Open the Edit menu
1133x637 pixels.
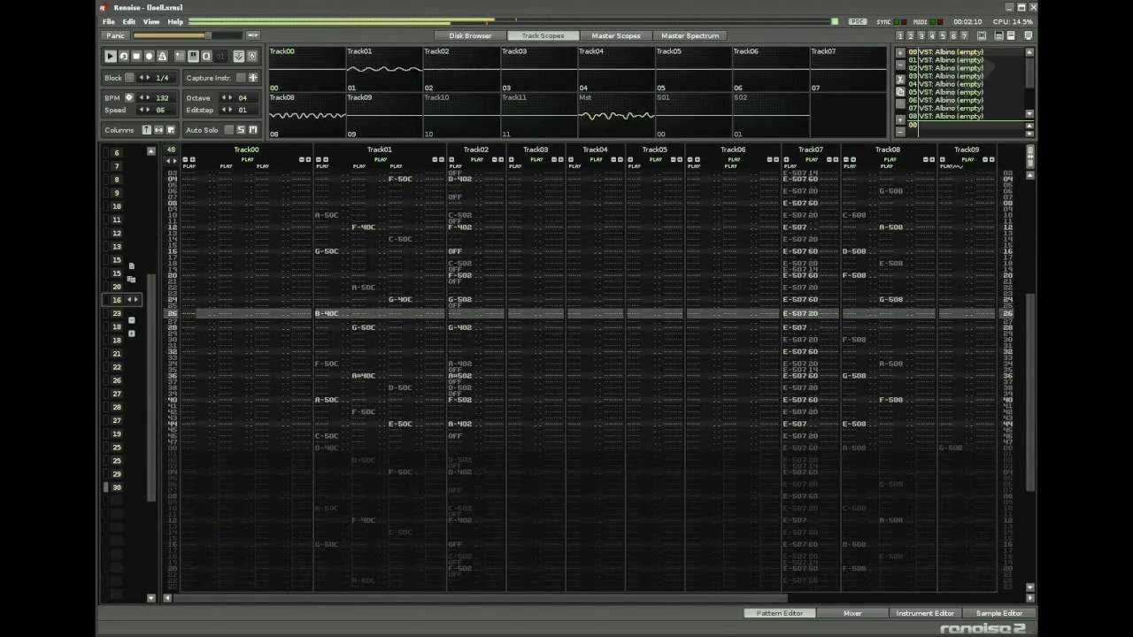coord(129,21)
